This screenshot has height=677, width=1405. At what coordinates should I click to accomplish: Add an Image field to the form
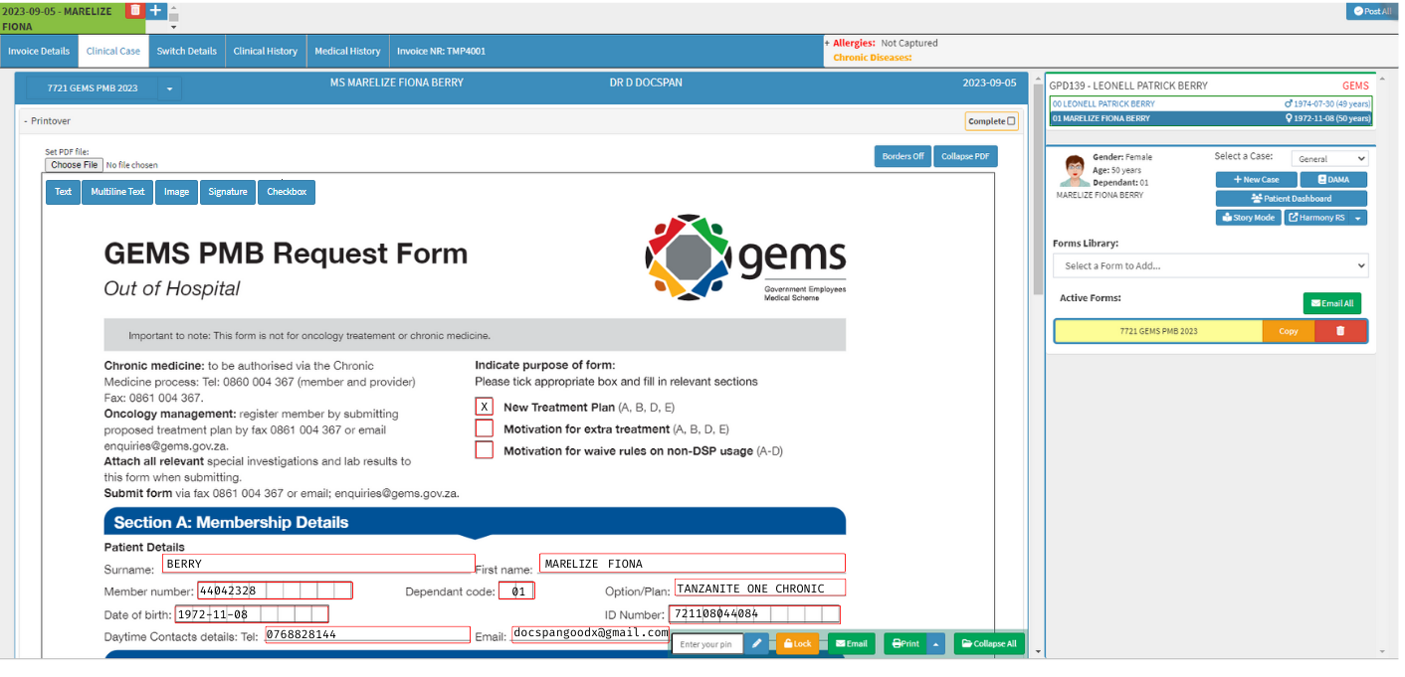click(176, 192)
